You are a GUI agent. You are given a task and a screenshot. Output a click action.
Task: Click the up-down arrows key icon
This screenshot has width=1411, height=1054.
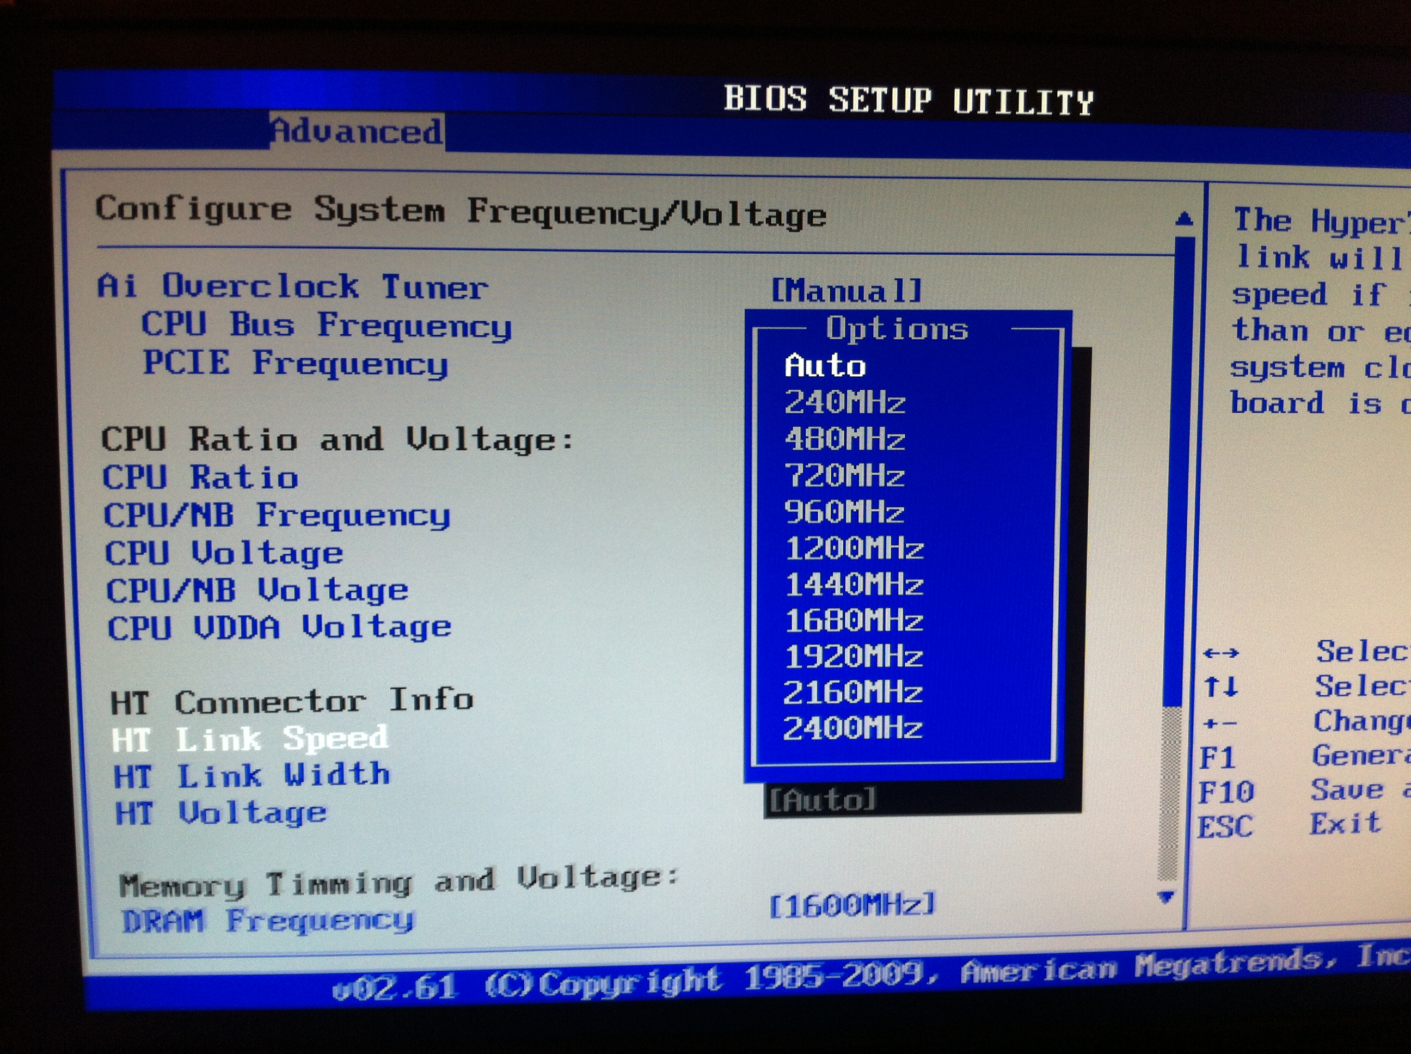[1221, 687]
